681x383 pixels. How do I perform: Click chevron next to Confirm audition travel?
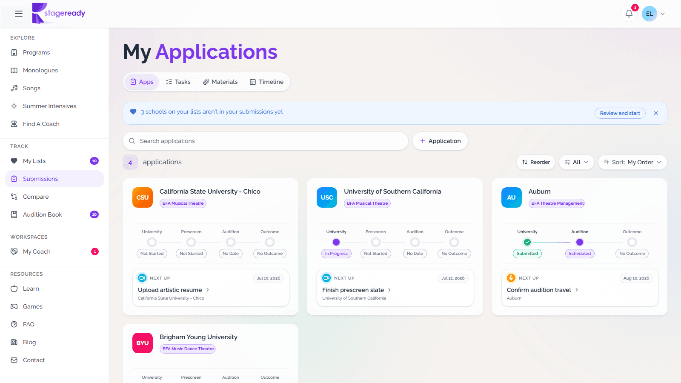pos(577,290)
